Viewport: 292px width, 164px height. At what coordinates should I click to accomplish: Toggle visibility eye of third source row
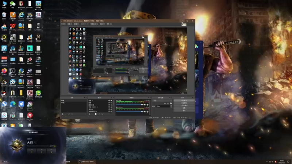(109, 105)
